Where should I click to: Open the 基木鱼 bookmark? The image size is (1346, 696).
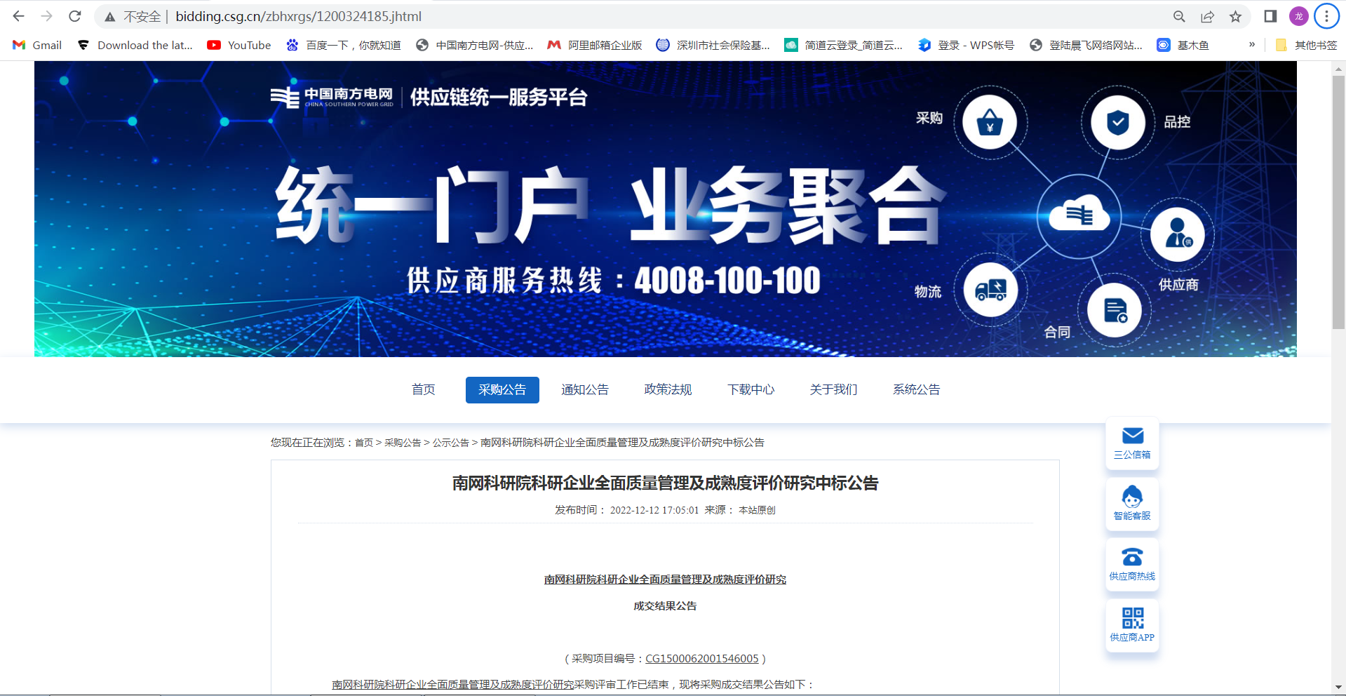[x=1183, y=45]
